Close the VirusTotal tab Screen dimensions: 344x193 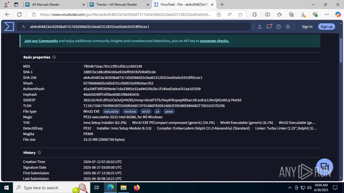pos(212,5)
